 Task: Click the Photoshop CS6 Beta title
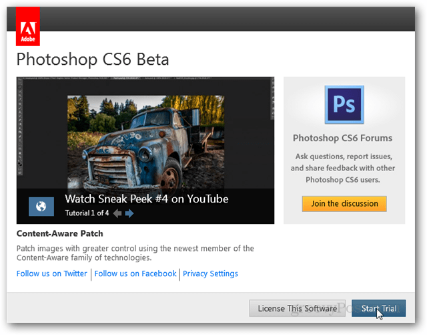[x=93, y=60]
